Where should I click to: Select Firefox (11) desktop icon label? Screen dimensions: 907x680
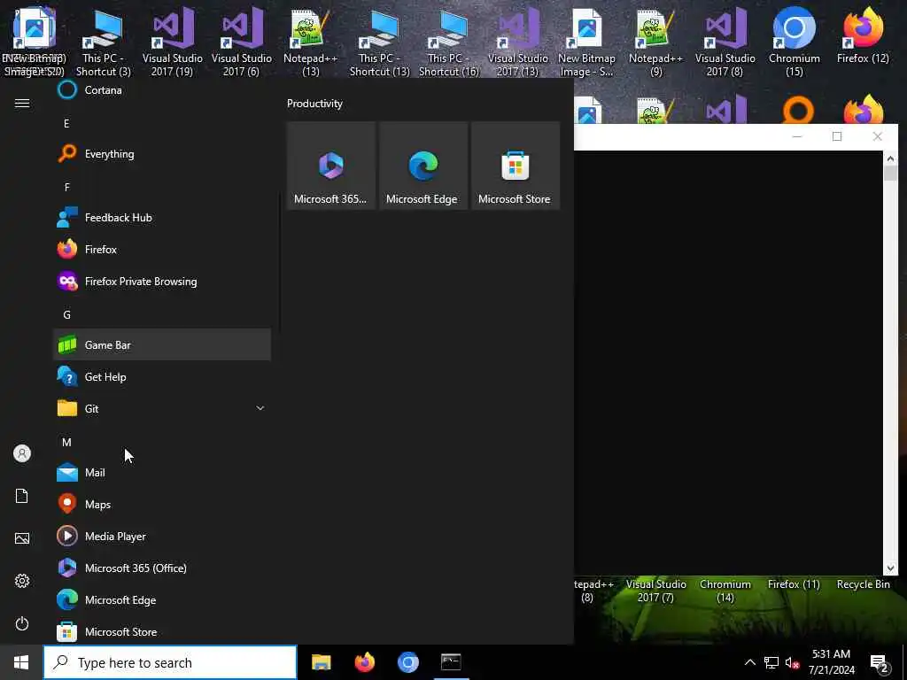coord(794,584)
